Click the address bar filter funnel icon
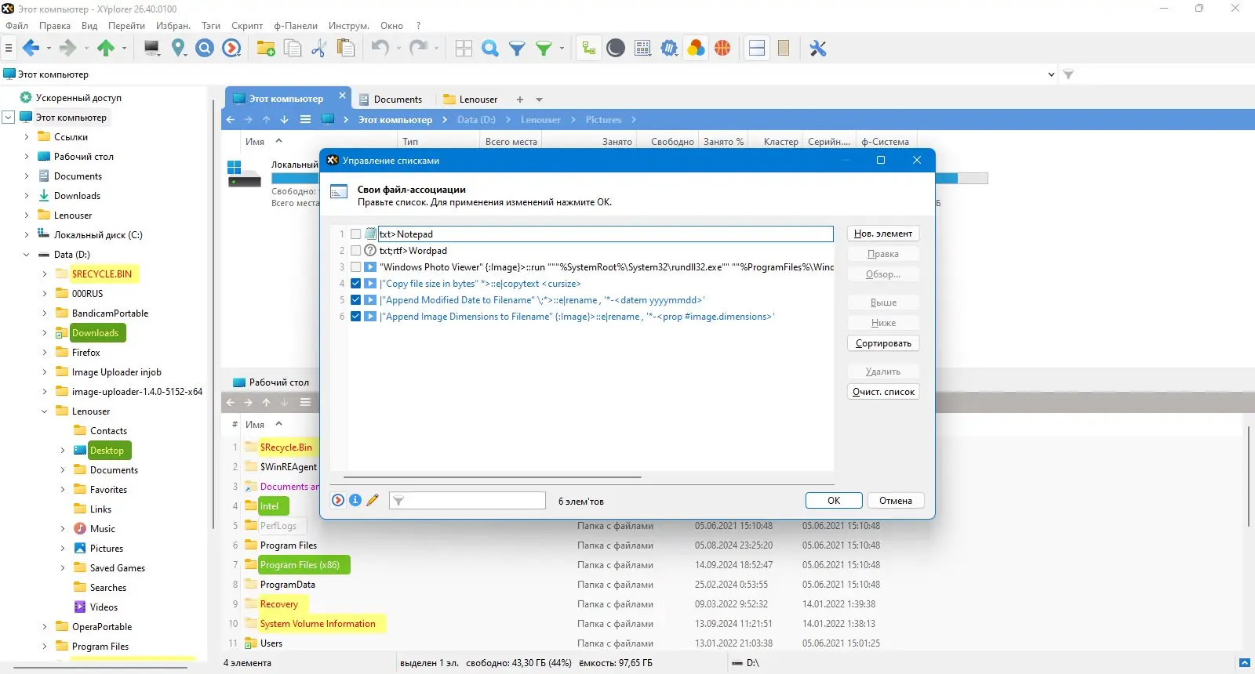The height and width of the screenshot is (674, 1255). click(x=1068, y=74)
